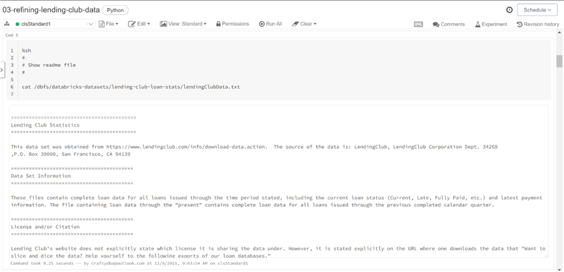Click the scrollbar up arrow
Viewport: 564px width, 272px height.
(x=560, y=33)
